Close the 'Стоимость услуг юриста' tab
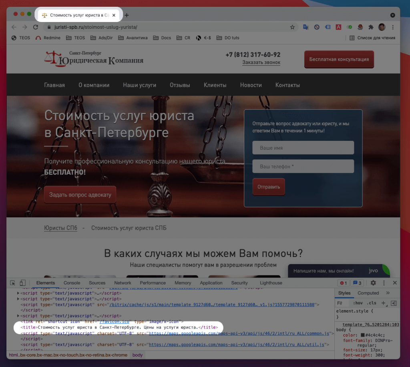The width and height of the screenshot is (410, 367). tap(114, 15)
